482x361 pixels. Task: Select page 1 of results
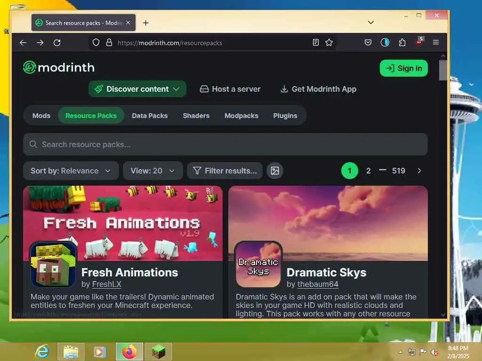tap(350, 171)
